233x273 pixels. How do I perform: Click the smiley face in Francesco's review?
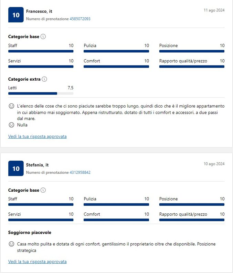coord(11,106)
